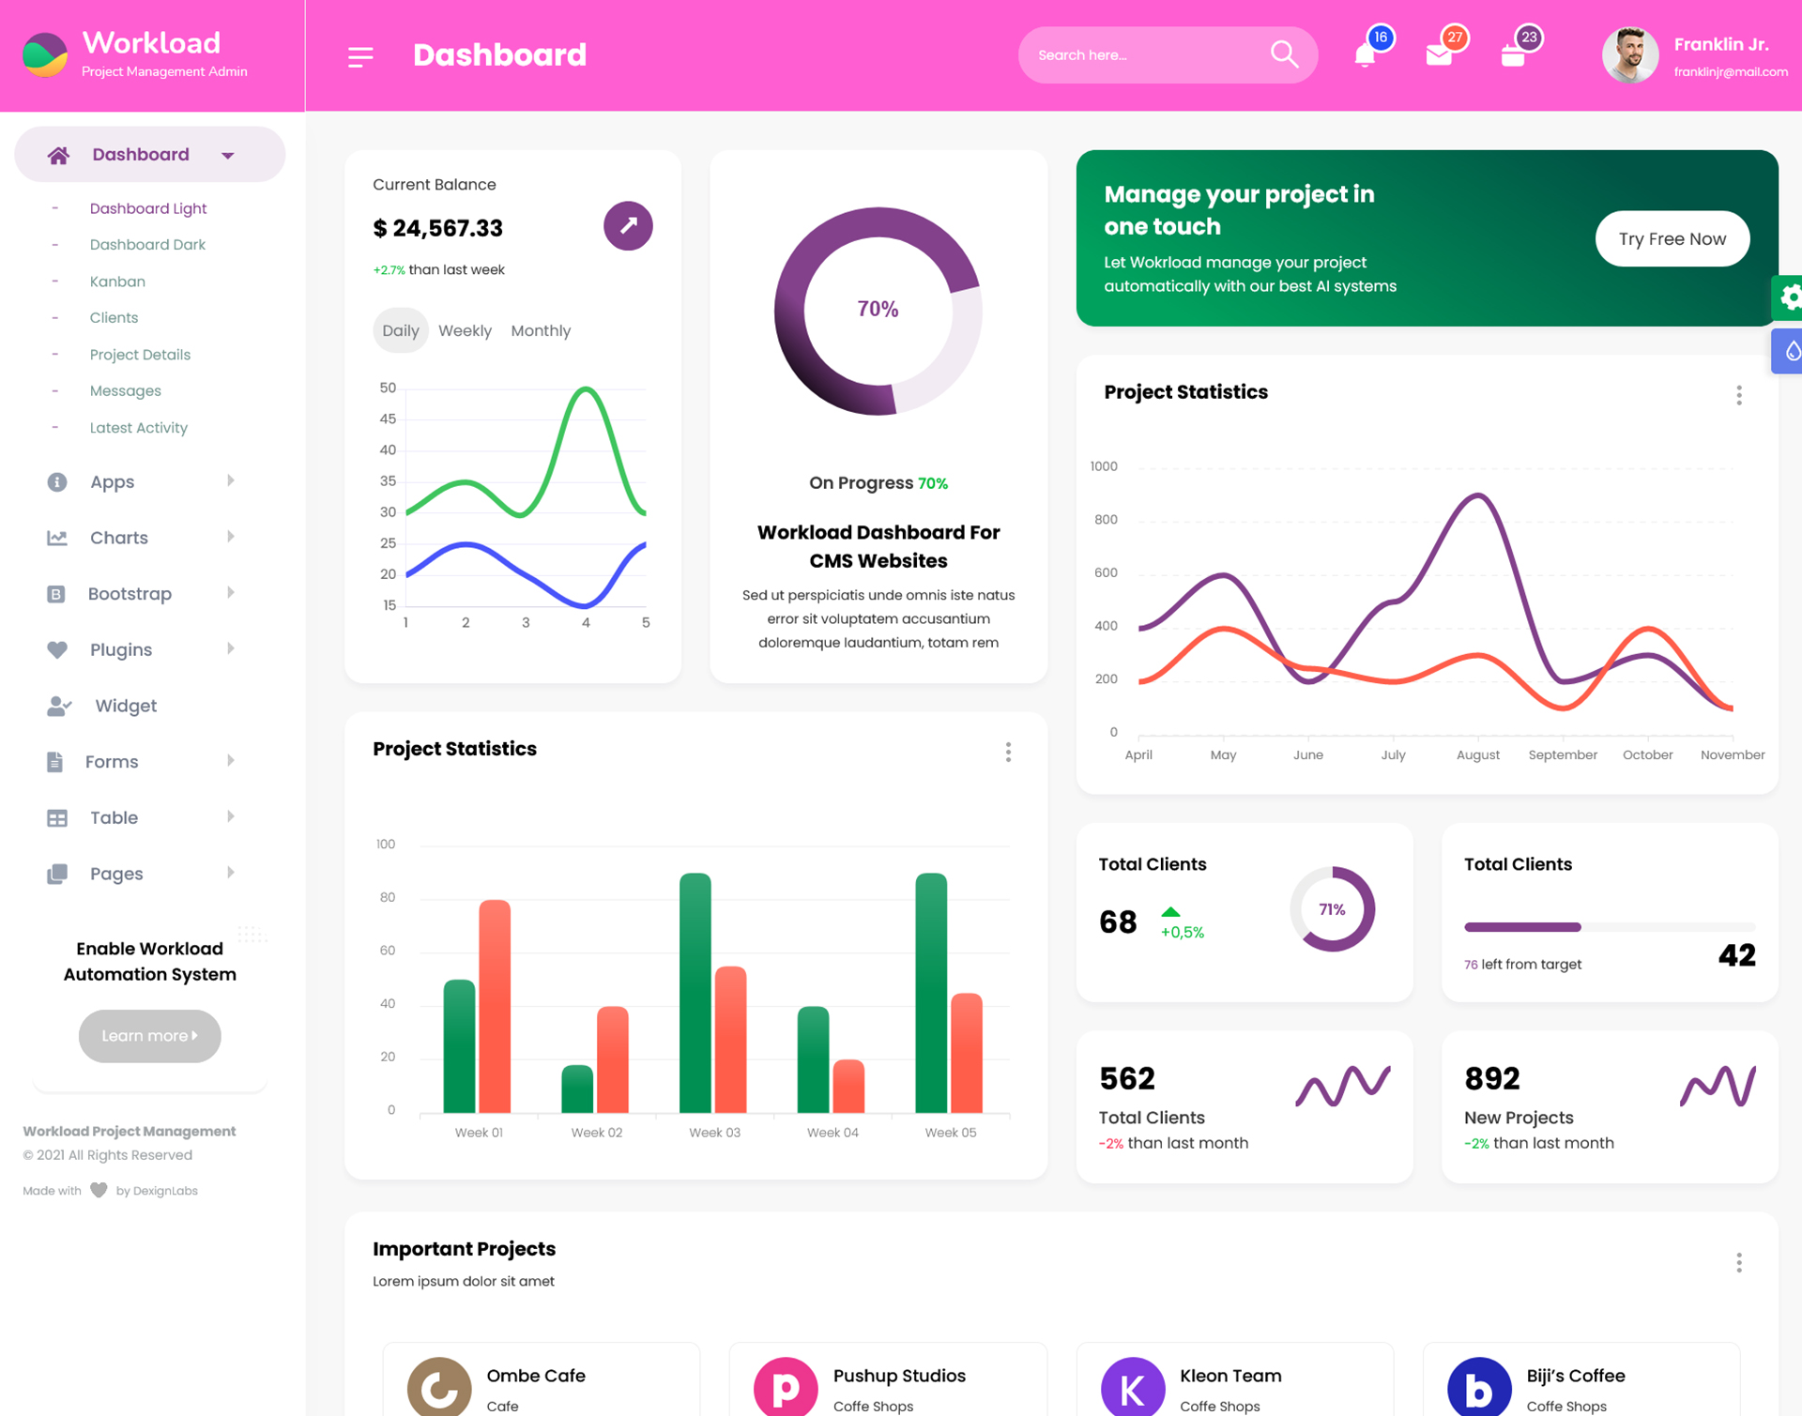Open bell notifications with 16 badge
This screenshot has width=1802, height=1416.
pyautogui.click(x=1366, y=55)
